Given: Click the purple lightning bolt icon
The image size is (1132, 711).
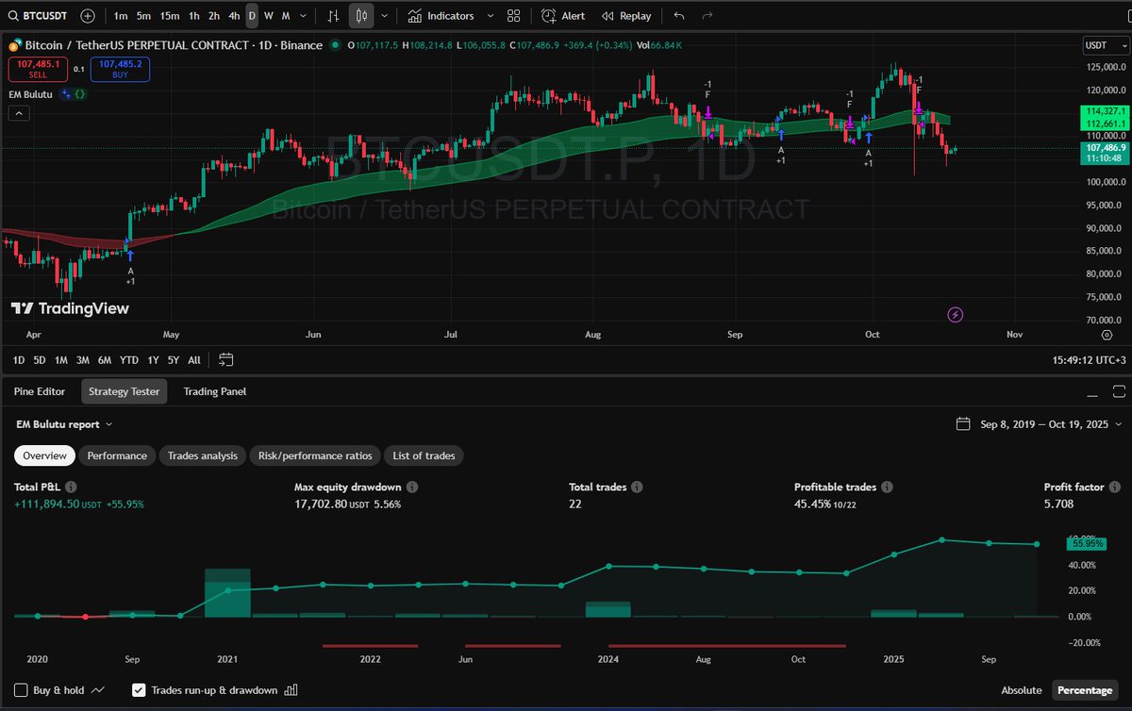Looking at the screenshot, I should [x=955, y=314].
